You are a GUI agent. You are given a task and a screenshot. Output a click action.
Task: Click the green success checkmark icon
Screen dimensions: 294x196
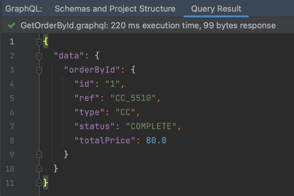(12, 26)
